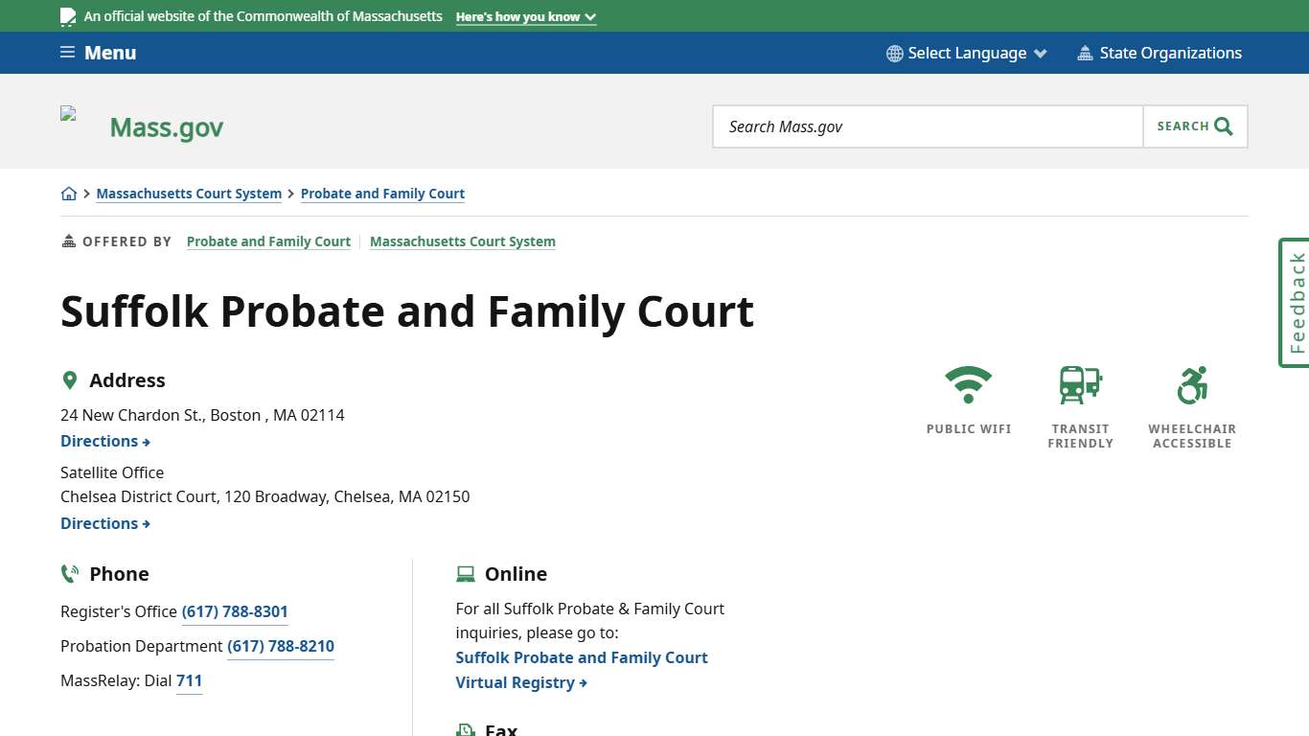The height and width of the screenshot is (736, 1309).
Task: Click the location pin beside Address
Action: pos(70,379)
